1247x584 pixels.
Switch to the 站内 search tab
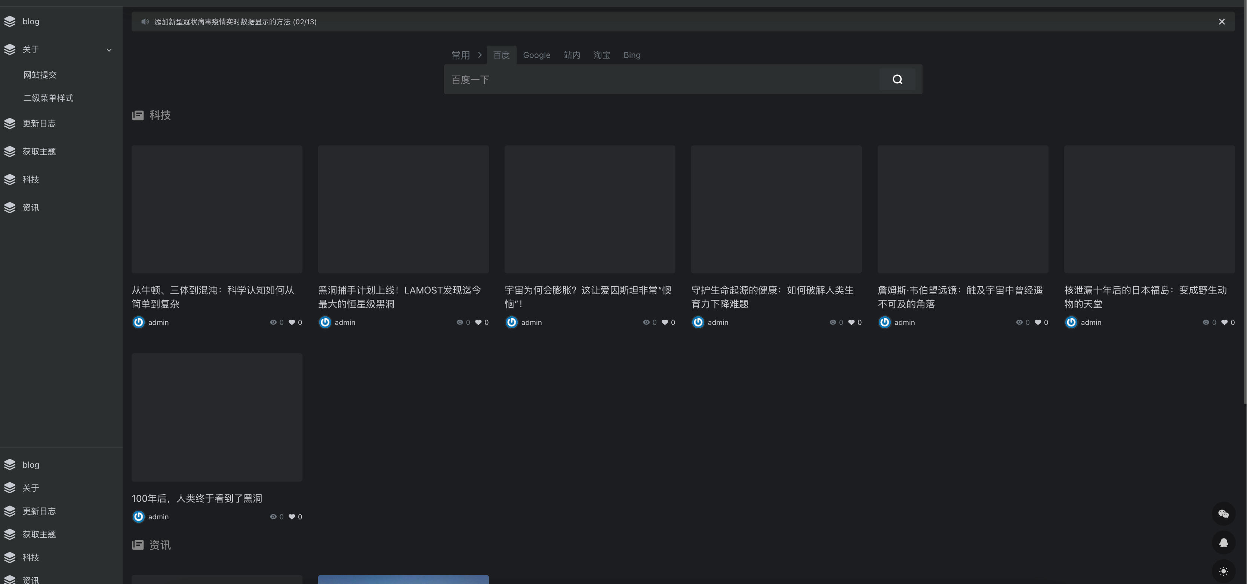(572, 55)
